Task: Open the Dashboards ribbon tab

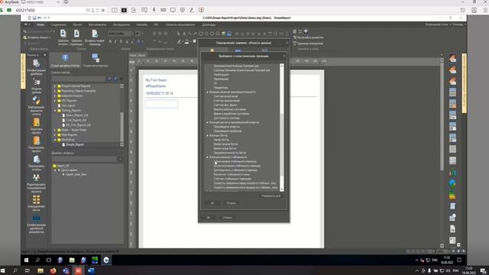Action: [209, 24]
